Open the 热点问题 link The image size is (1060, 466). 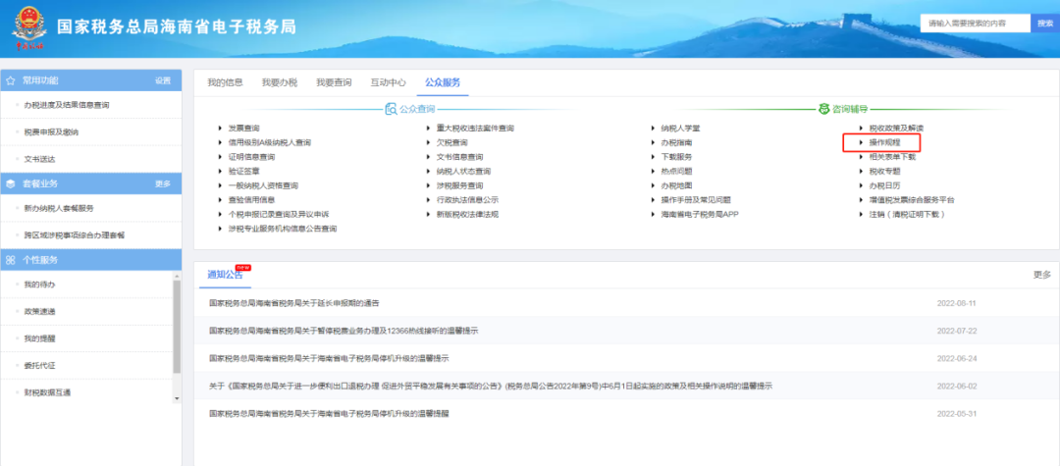(x=676, y=172)
